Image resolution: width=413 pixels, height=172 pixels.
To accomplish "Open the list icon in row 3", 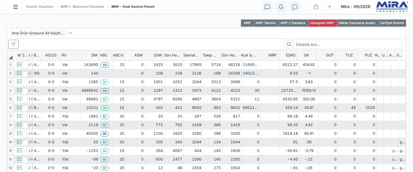I will (20, 82).
